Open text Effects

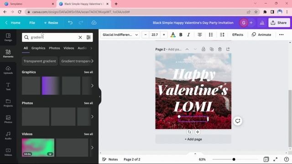click(238, 35)
